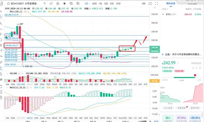Switch to the 3分 interval
The width and height of the screenshot is (204, 122).
pos(106,3)
